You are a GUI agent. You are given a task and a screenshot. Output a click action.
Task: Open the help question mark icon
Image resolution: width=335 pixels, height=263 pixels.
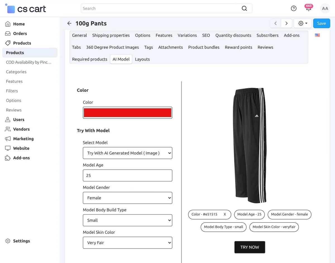pyautogui.click(x=294, y=8)
